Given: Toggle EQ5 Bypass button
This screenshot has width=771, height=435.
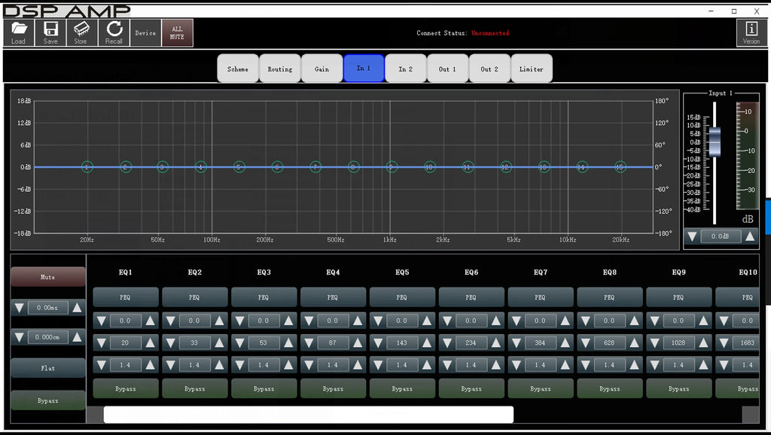Looking at the screenshot, I should 402,388.
